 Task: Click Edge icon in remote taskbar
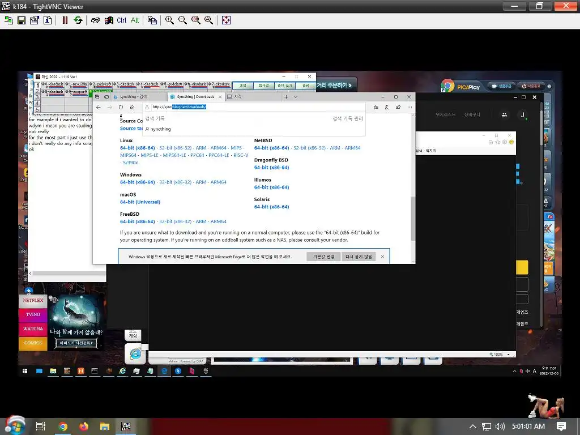click(x=164, y=371)
